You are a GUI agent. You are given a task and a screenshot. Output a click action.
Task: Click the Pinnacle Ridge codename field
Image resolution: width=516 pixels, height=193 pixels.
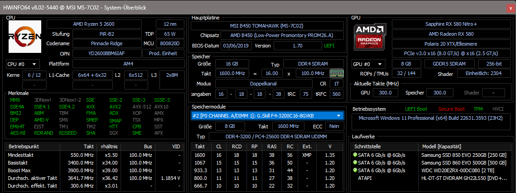pos(106,43)
